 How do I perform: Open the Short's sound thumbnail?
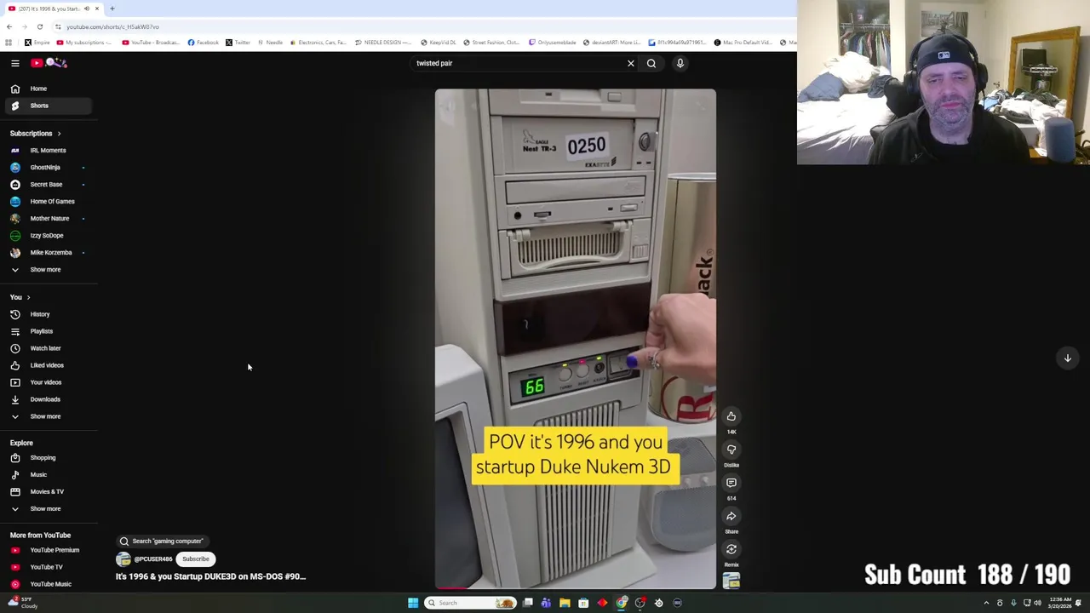click(731, 581)
